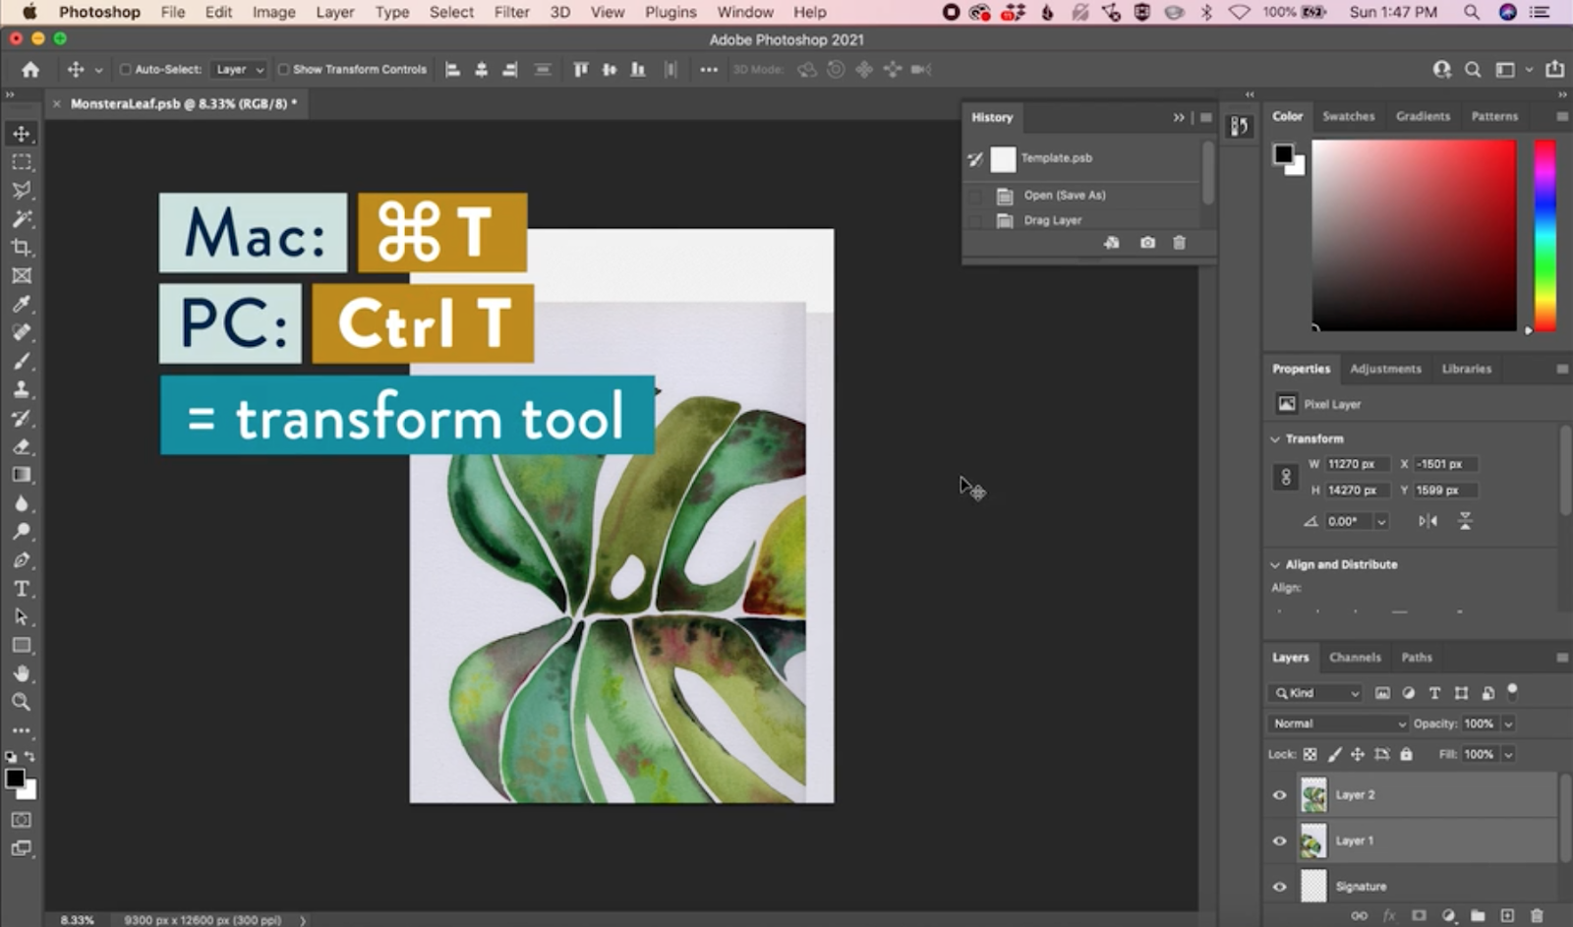Select the Move tool
The height and width of the screenshot is (927, 1573).
21,134
